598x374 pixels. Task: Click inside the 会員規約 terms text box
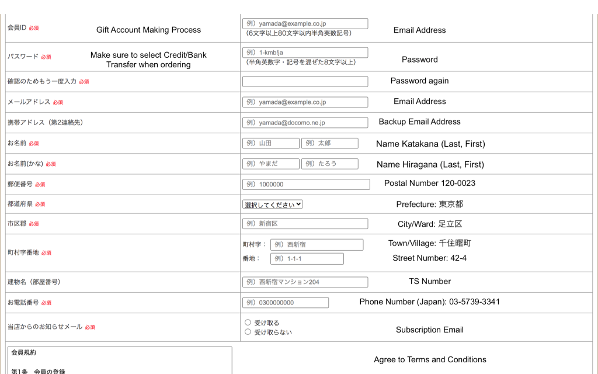click(x=120, y=362)
